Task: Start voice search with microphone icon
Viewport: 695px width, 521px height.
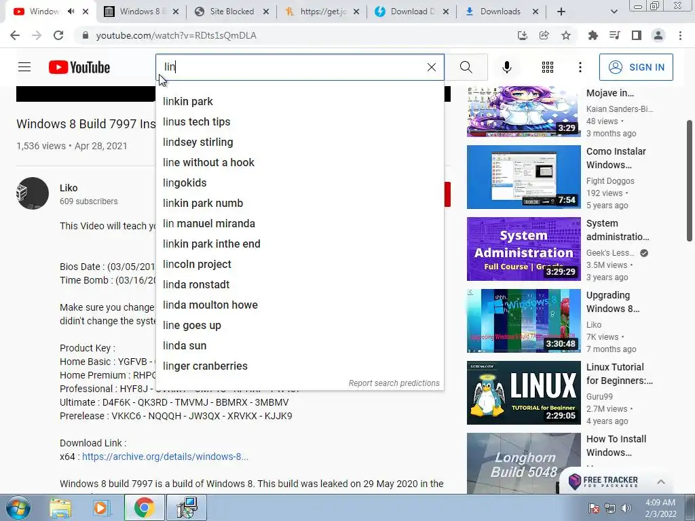Action: coord(506,67)
